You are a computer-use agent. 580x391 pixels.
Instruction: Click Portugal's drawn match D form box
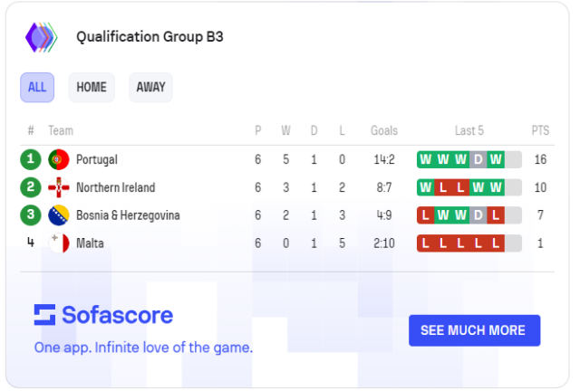478,159
